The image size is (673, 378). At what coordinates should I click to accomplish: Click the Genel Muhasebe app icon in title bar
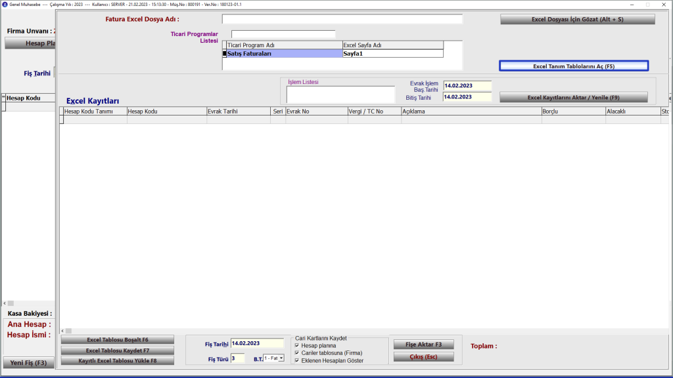click(5, 4)
